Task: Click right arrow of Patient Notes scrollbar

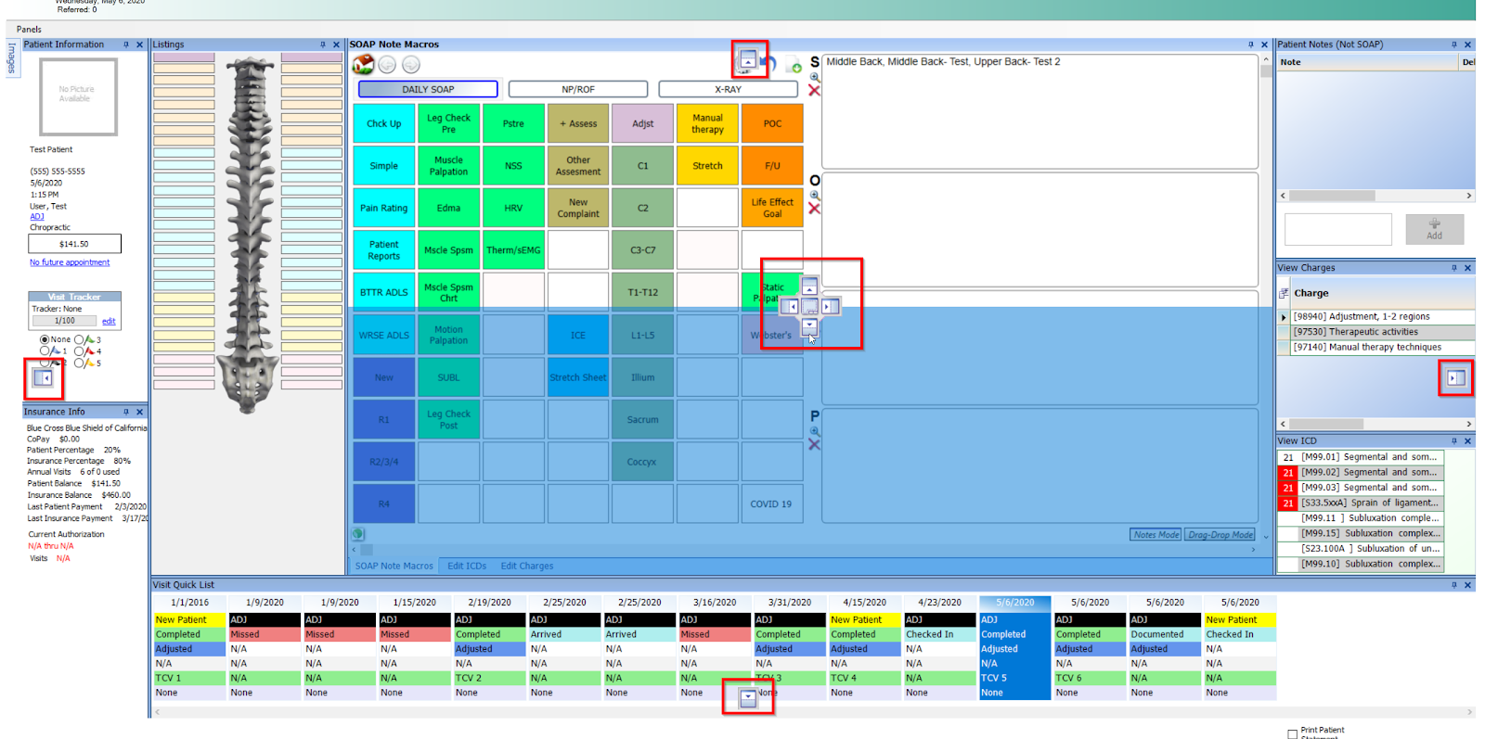Action: pyautogui.click(x=1468, y=196)
